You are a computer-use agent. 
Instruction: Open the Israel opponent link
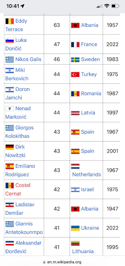coord(87,189)
